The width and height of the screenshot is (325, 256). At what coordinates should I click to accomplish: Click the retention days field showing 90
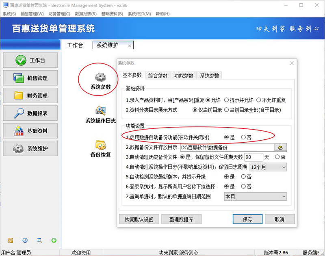click(x=253, y=157)
